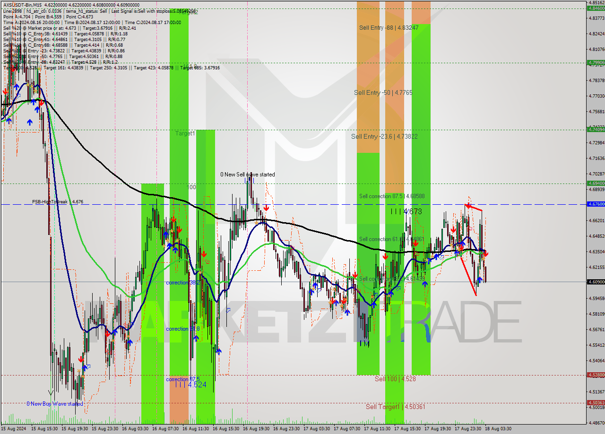Image resolution: width=605 pixels, height=434 pixels.
Task: Click the '18 Aug 03:30' time axis label
Action: [x=498, y=429]
